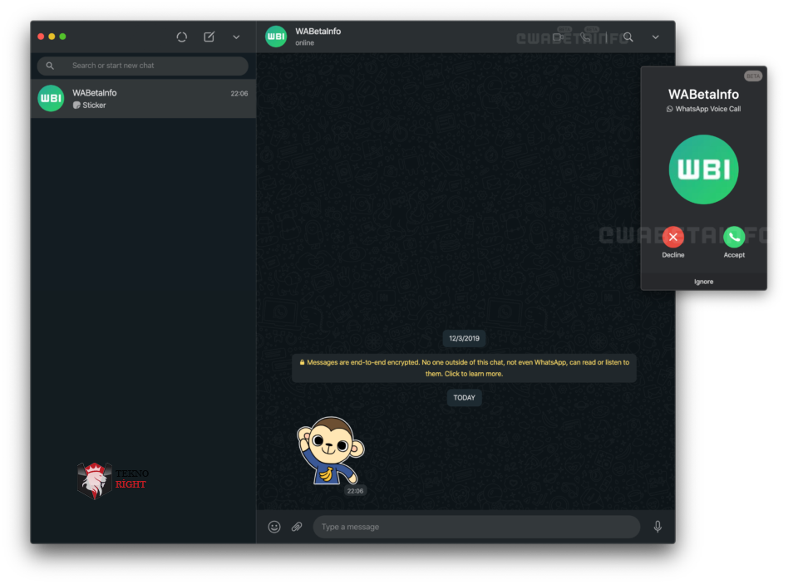Click the 22:06 timestamp on sticker
This screenshot has width=798, height=584.
355,491
